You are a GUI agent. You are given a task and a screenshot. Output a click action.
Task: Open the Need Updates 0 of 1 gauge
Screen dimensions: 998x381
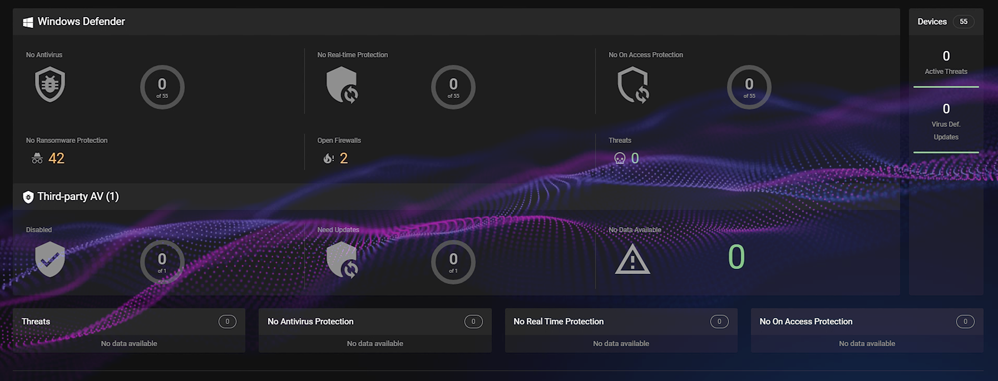[453, 262]
